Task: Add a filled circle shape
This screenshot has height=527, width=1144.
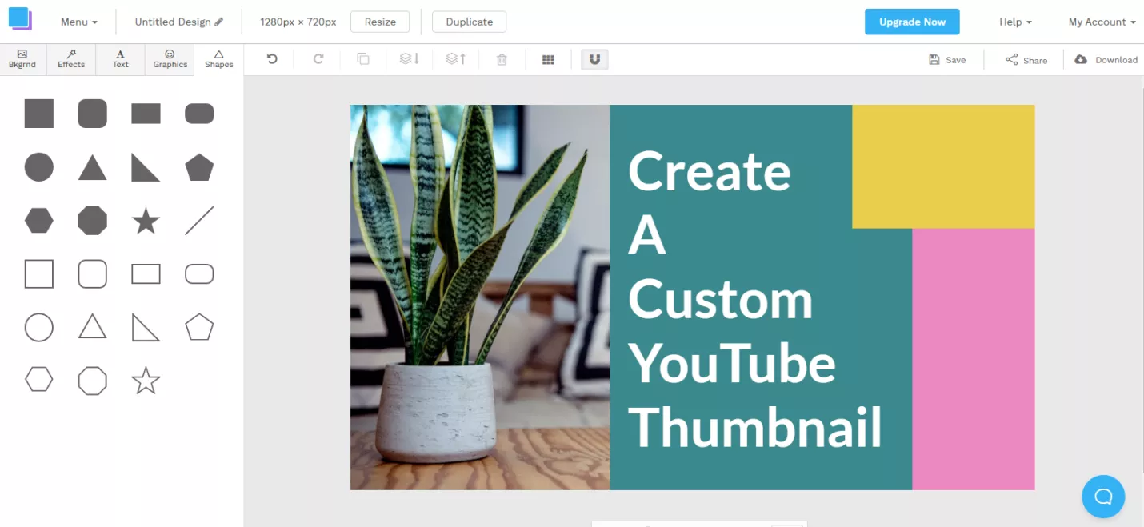Action: coord(39,167)
